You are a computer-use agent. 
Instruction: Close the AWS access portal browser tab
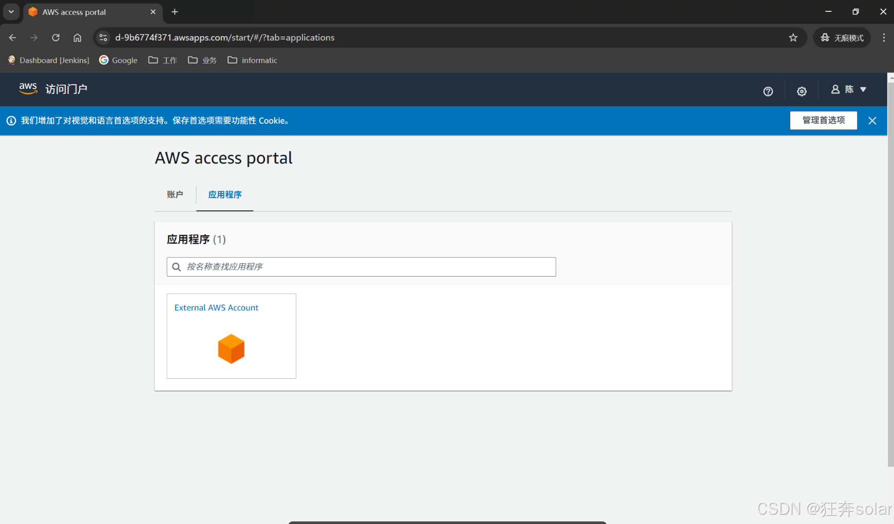(x=153, y=12)
